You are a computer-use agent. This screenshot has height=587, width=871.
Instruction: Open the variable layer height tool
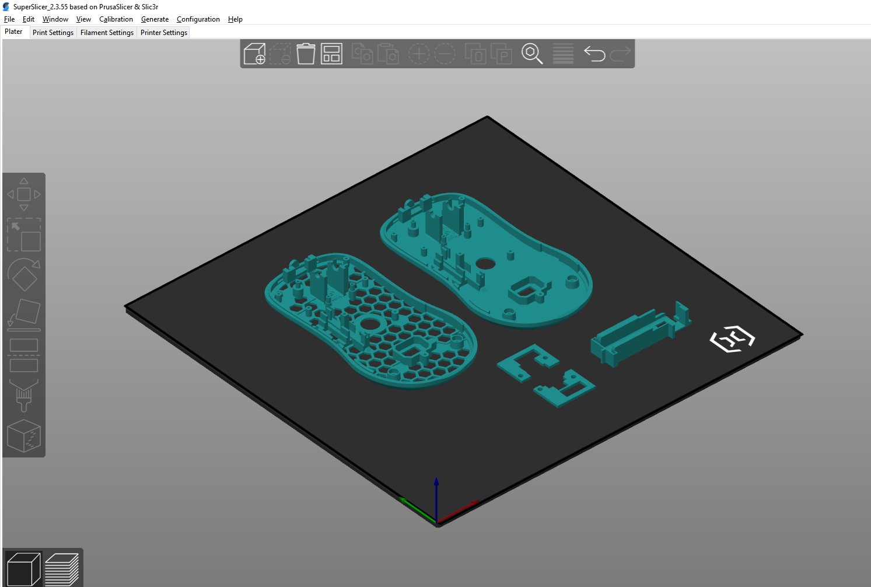pyautogui.click(x=562, y=53)
